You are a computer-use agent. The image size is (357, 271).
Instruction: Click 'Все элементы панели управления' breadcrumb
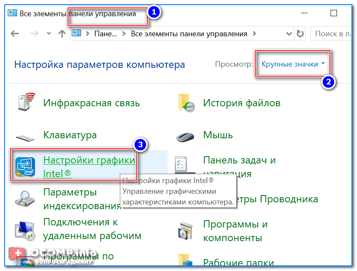189,34
